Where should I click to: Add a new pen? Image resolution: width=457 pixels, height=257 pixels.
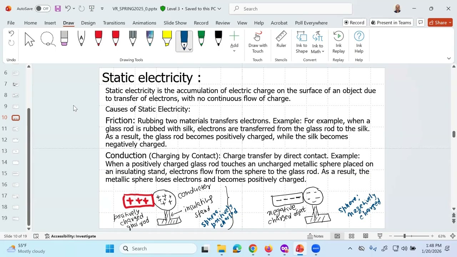click(x=234, y=41)
